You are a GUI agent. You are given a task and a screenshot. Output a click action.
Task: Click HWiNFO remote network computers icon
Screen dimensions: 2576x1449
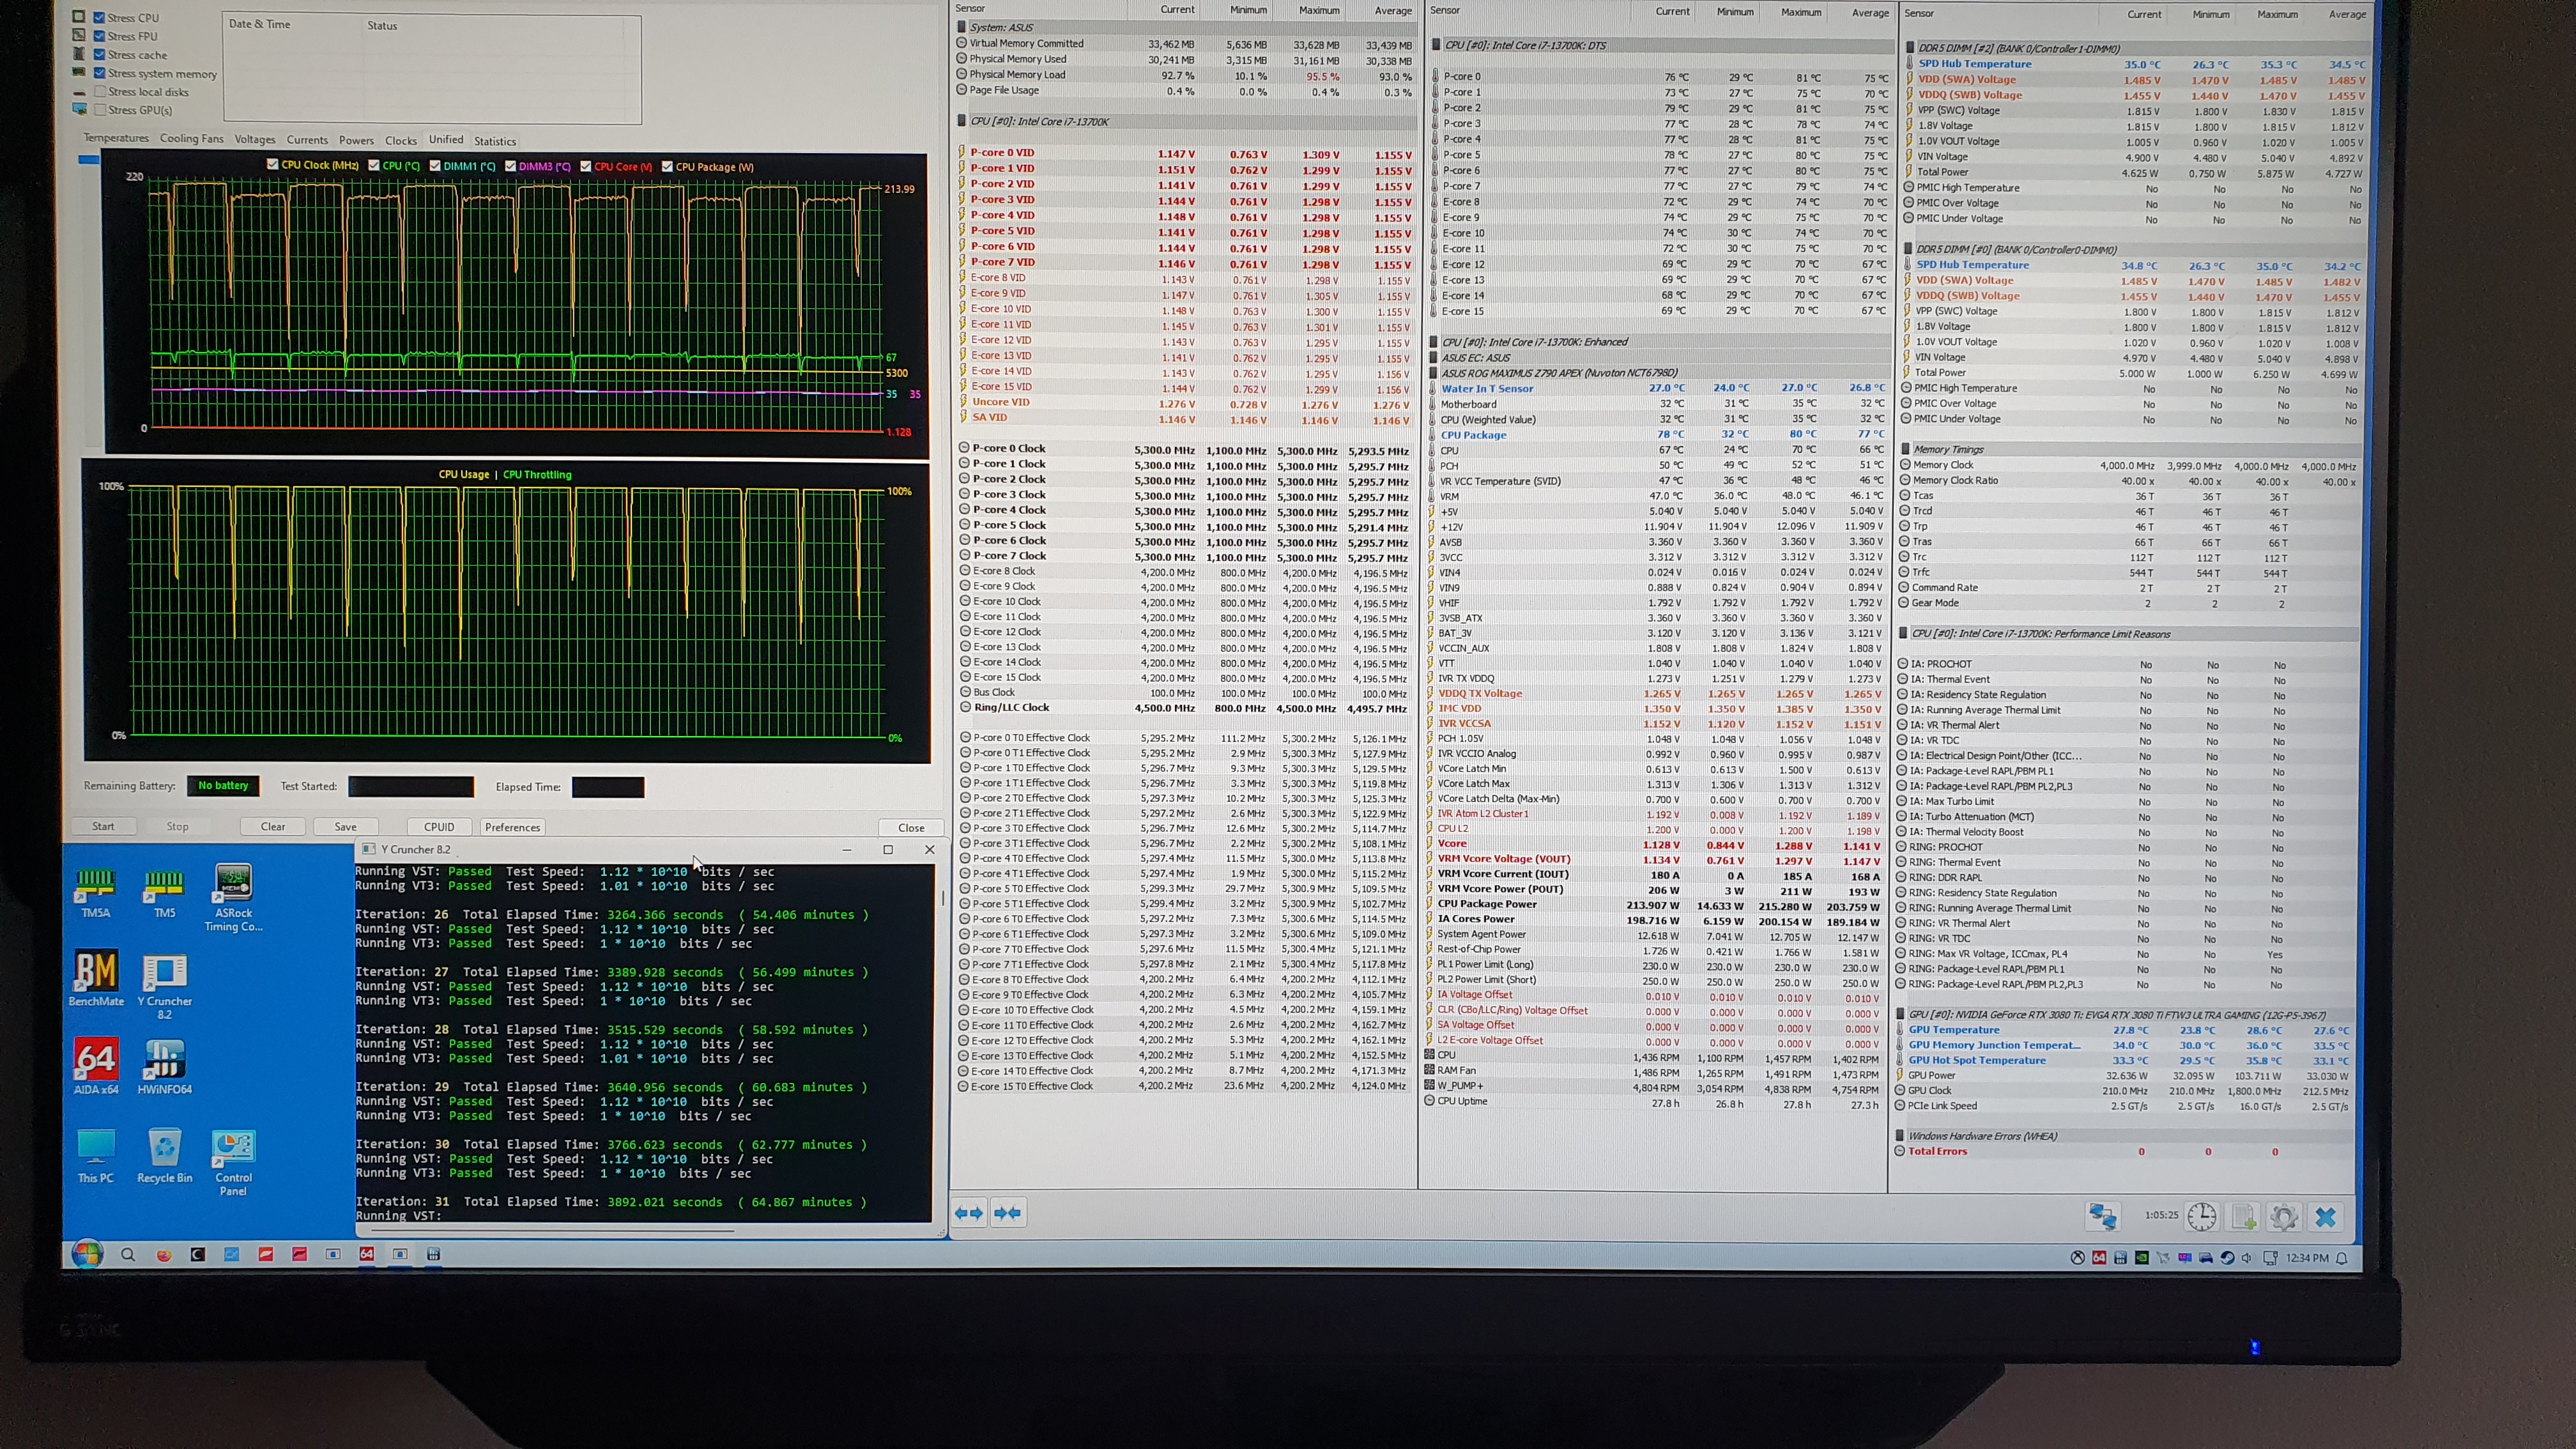tap(2102, 1217)
